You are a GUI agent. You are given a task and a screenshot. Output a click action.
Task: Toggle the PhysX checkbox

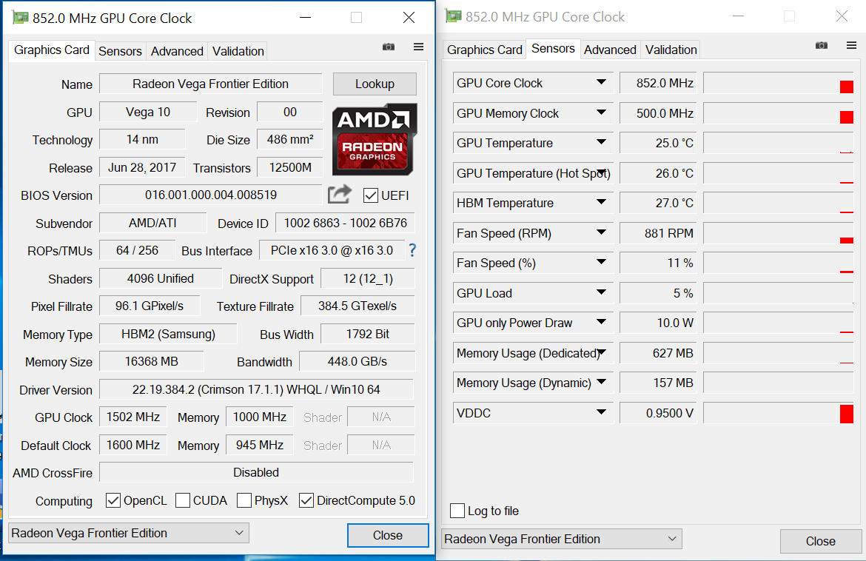[244, 500]
